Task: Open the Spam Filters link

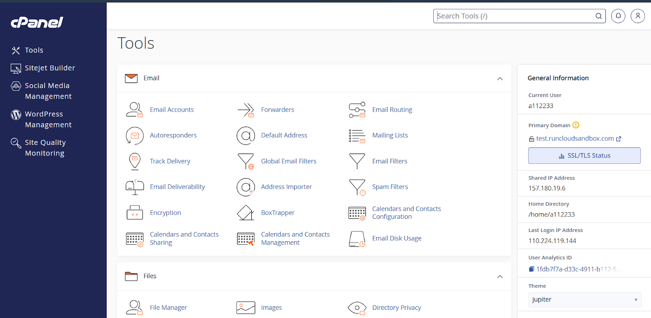Action: pos(390,187)
